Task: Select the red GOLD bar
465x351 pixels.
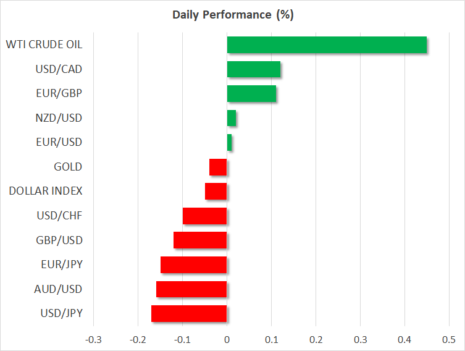Action: pyautogui.click(x=218, y=167)
